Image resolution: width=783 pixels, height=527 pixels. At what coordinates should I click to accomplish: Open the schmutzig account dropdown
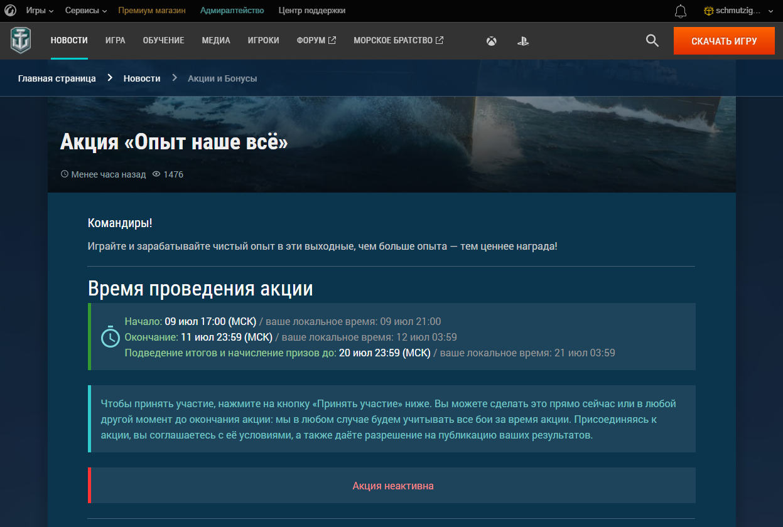pyautogui.click(x=739, y=11)
